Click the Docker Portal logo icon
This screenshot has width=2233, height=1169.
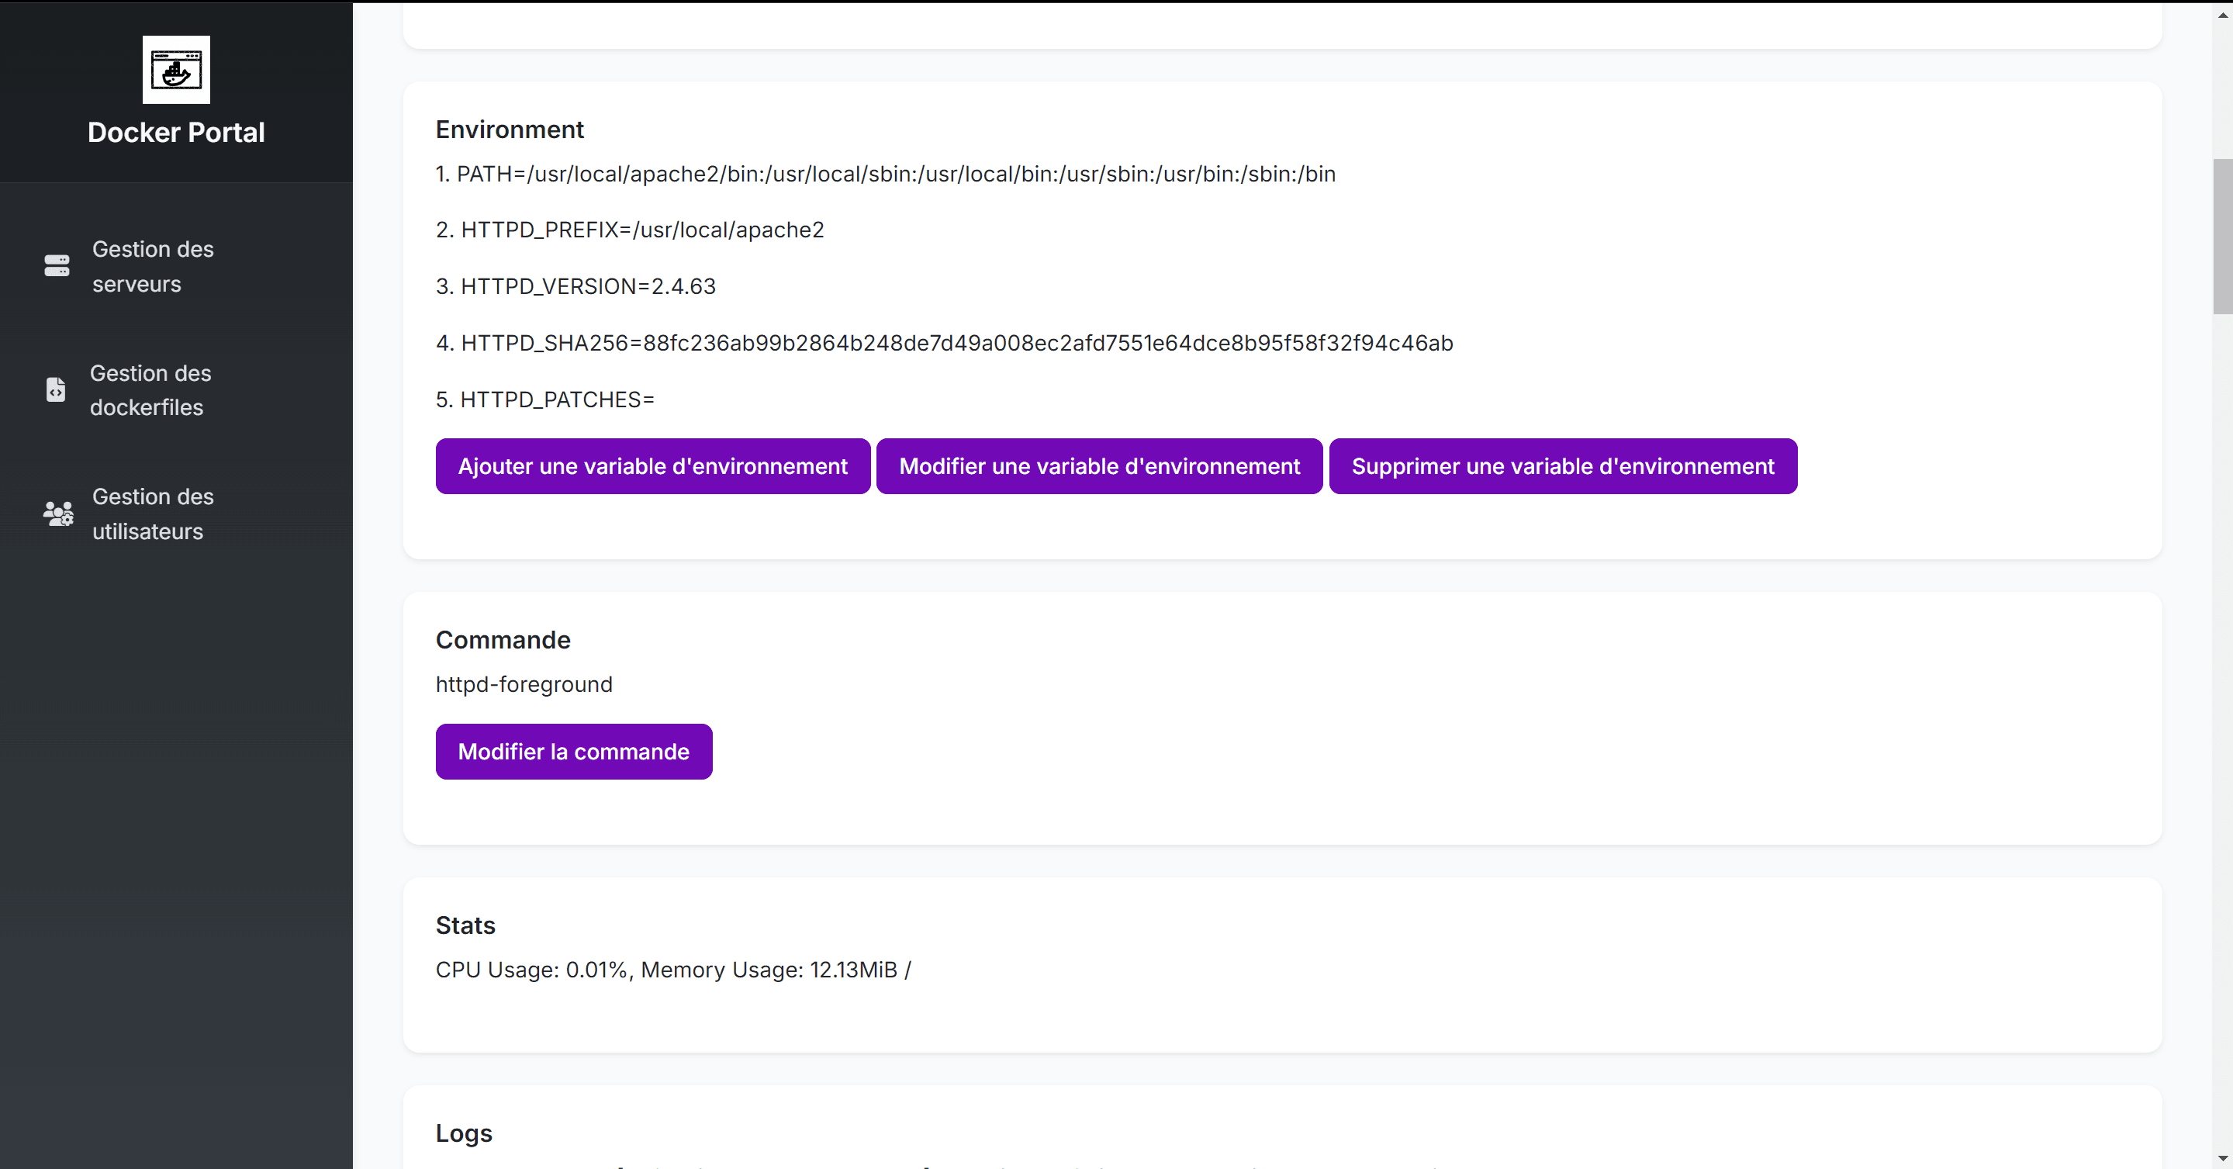[x=176, y=69]
